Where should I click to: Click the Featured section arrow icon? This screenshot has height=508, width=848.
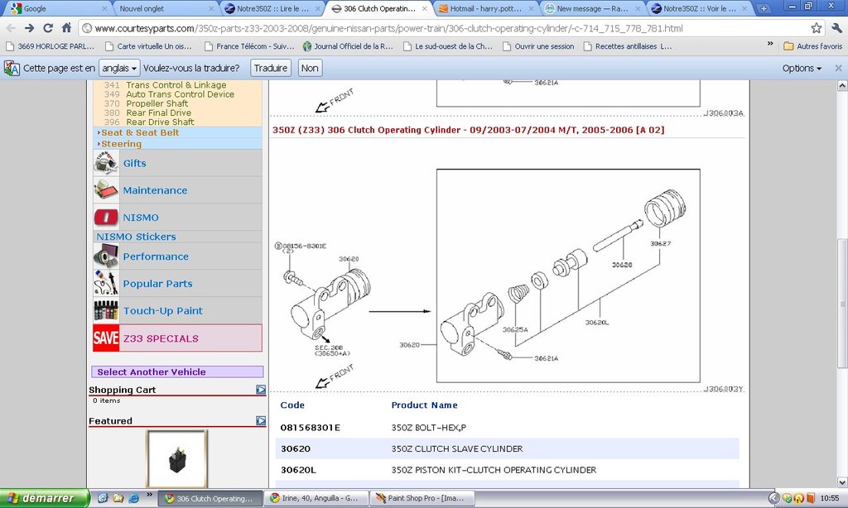(261, 421)
